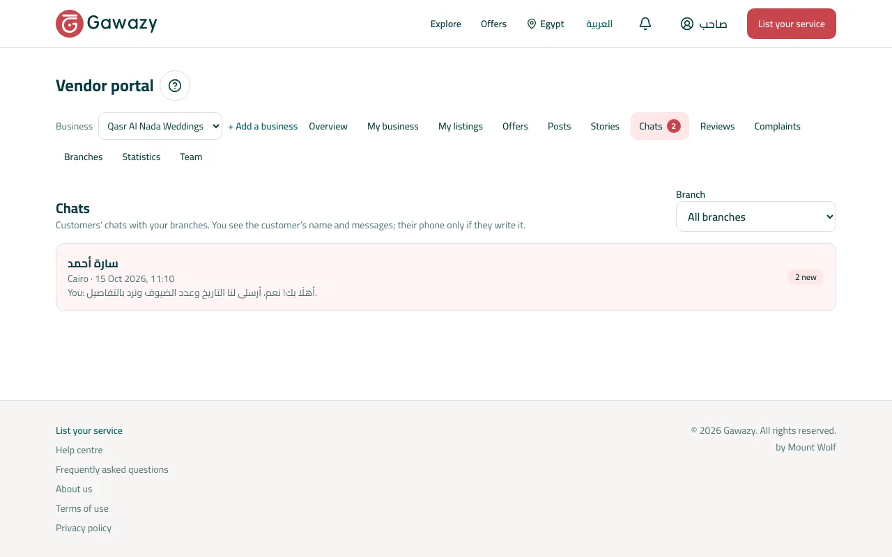
Task: Go to the Overview tab
Action: 328,126
